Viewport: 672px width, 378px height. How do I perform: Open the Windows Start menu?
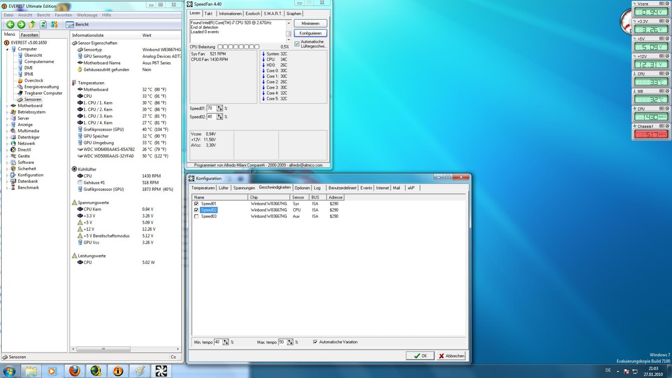pyautogui.click(x=9, y=371)
